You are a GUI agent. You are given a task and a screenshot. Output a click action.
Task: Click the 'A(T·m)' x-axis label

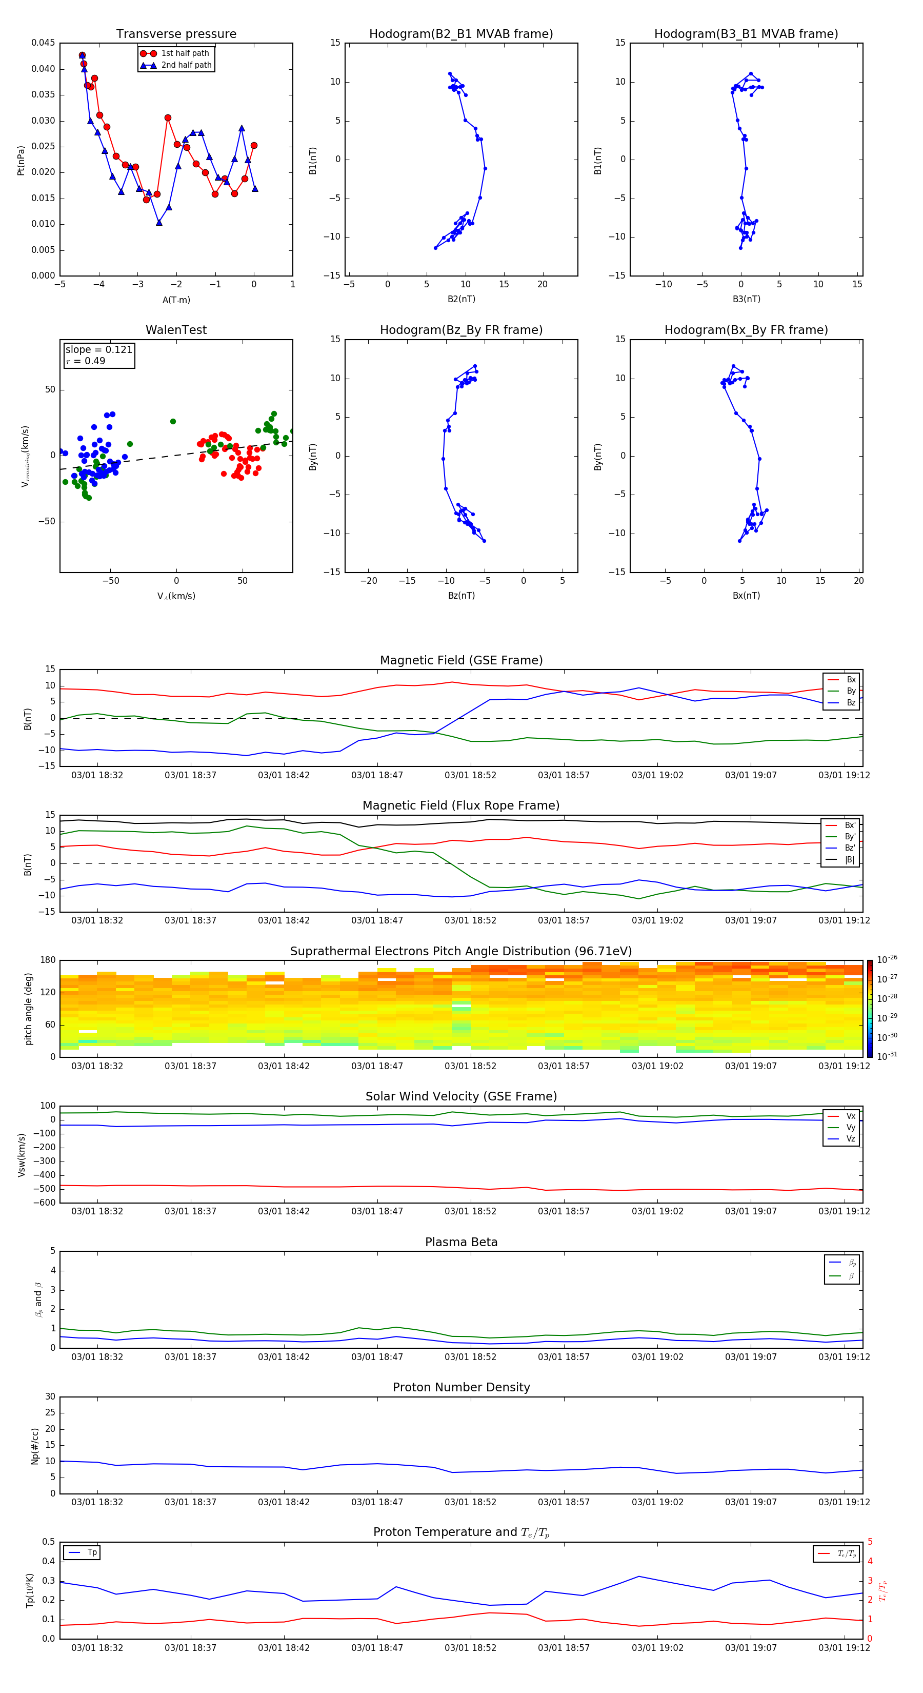tap(176, 300)
